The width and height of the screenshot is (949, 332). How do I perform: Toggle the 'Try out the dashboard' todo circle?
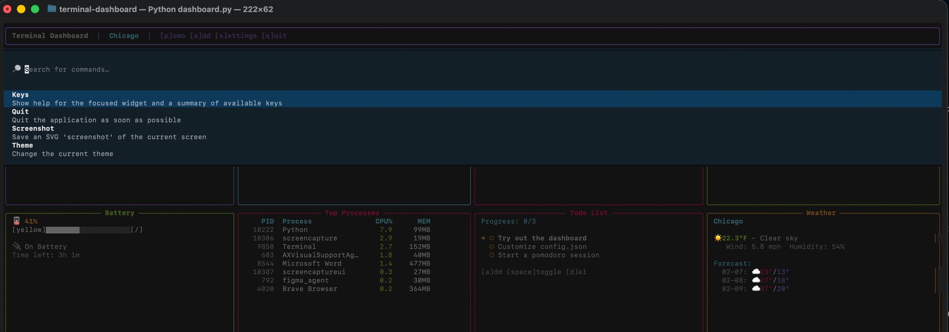[491, 238]
